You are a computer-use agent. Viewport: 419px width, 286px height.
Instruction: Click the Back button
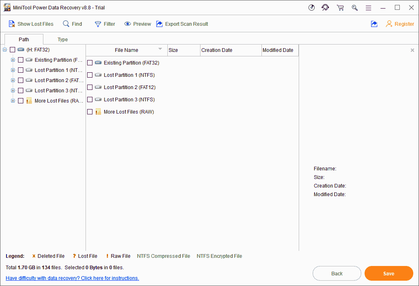coord(337,273)
